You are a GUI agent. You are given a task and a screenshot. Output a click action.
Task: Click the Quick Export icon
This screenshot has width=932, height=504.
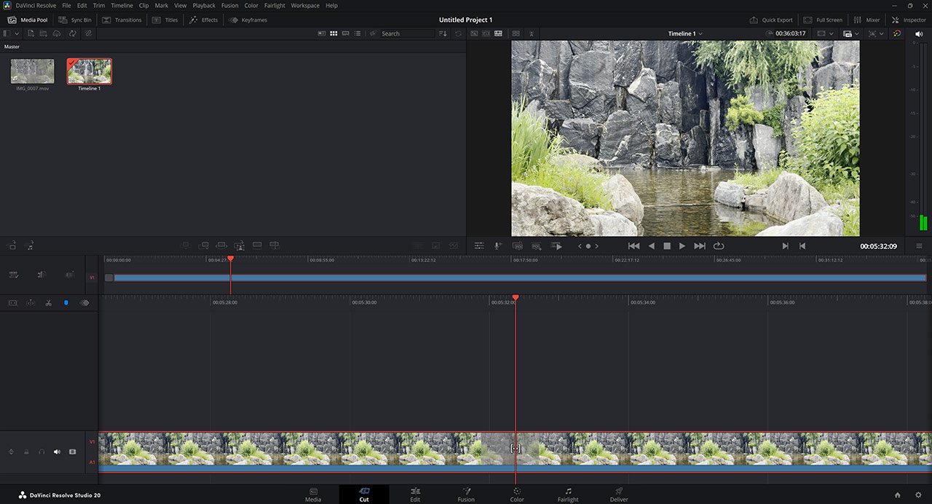(754, 20)
